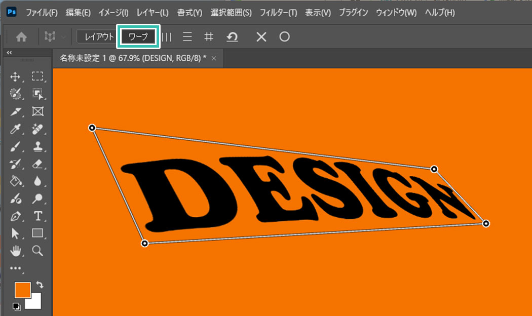Swap foreground and background colors

40,286
